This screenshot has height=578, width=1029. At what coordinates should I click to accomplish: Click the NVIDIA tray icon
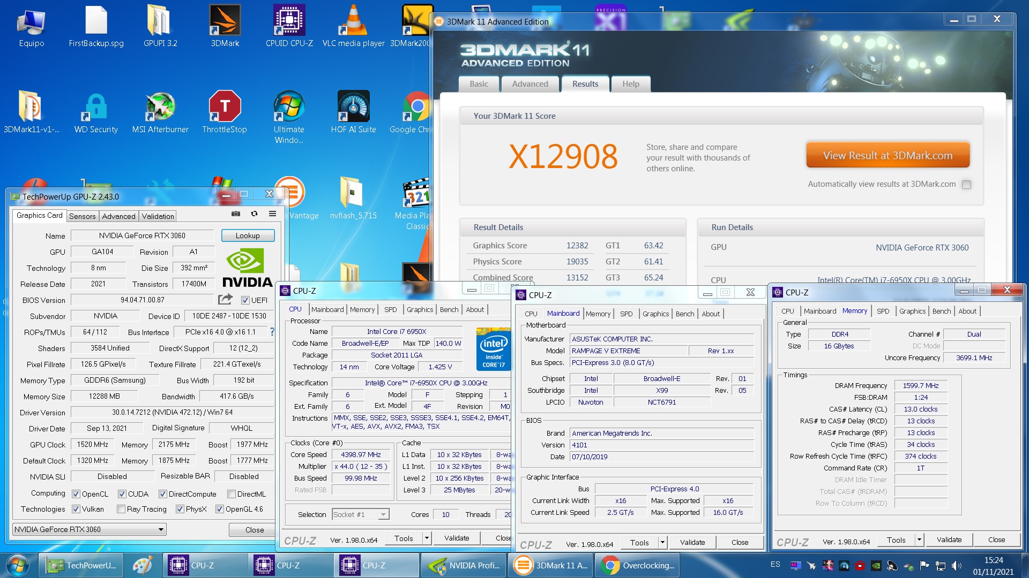click(876, 565)
